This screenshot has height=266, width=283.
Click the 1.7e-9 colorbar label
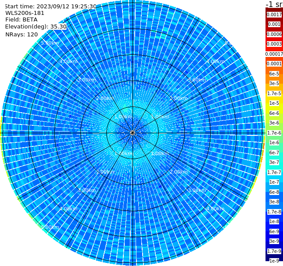274,251
